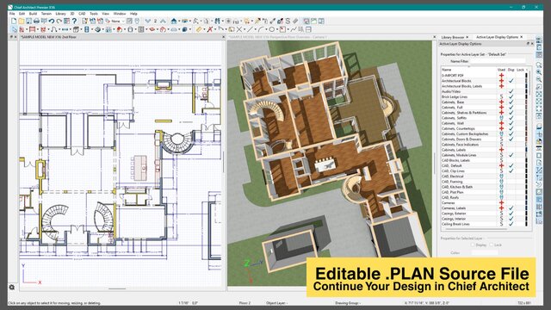Open the Terrain menu

pos(46,14)
